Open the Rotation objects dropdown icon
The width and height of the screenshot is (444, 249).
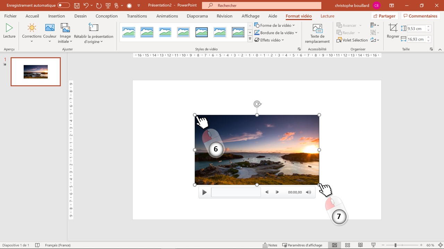(x=375, y=40)
